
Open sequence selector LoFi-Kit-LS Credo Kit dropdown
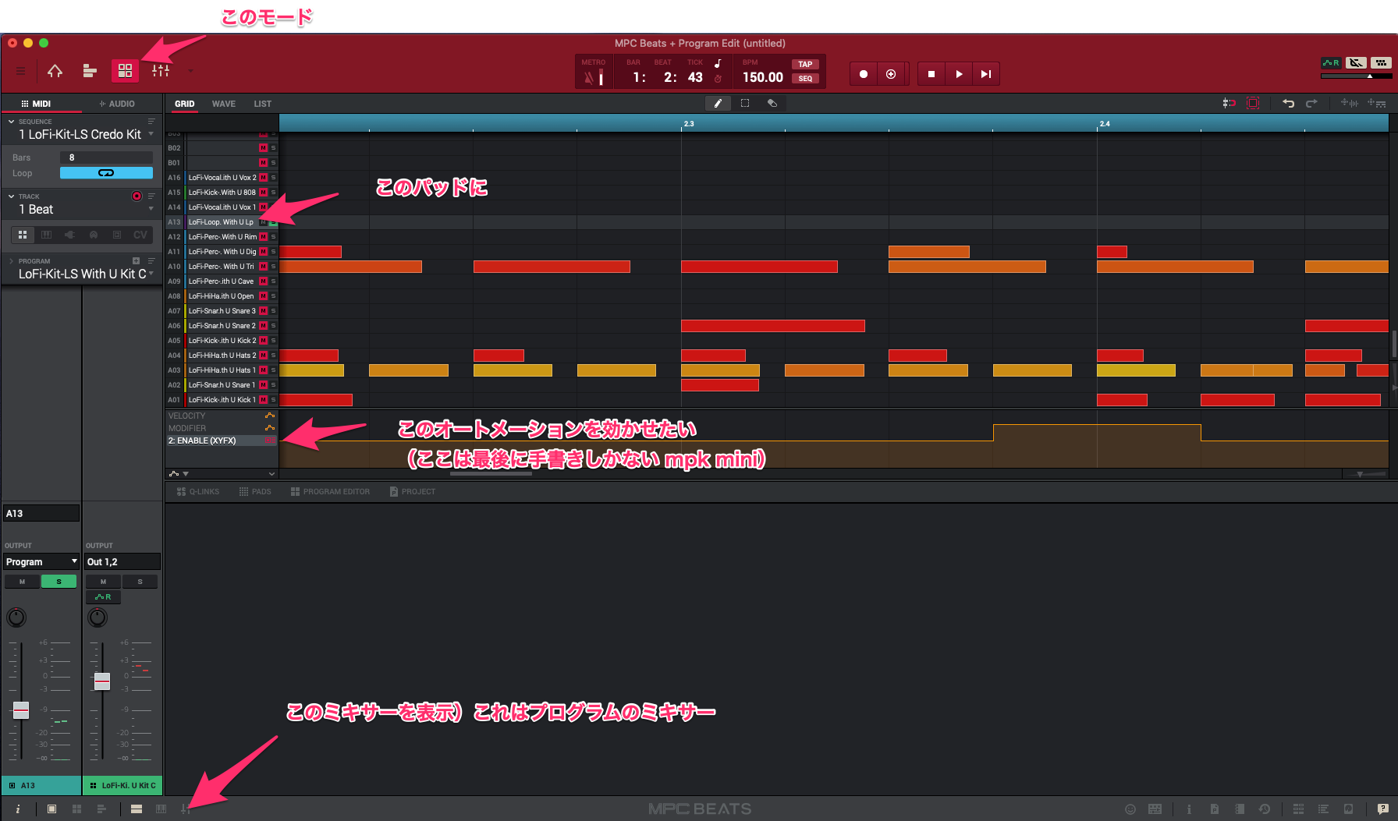pyautogui.click(x=151, y=134)
